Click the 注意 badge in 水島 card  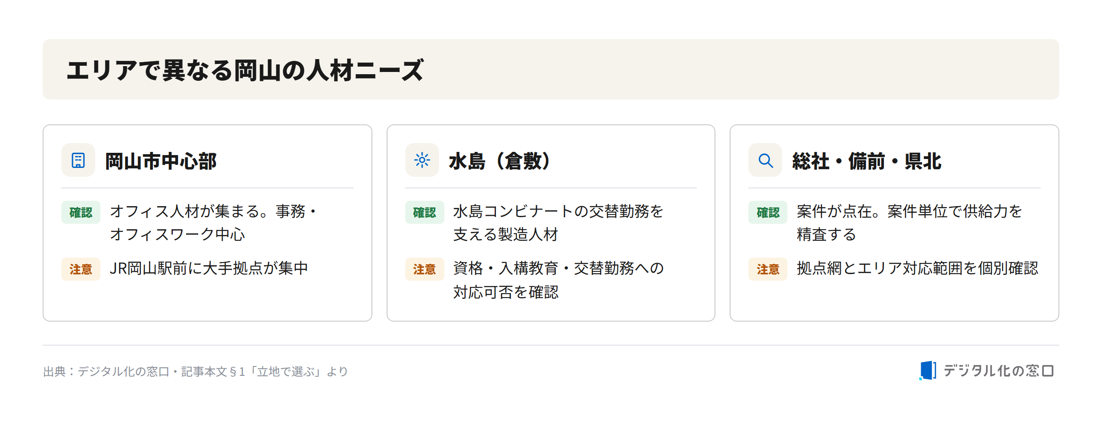pyautogui.click(x=424, y=269)
